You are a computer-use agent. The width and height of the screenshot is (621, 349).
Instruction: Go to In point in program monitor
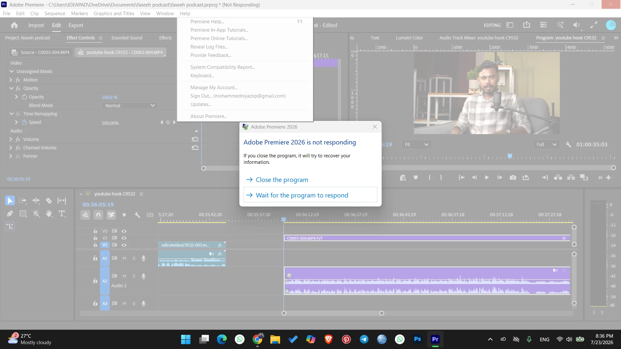tap(462, 177)
